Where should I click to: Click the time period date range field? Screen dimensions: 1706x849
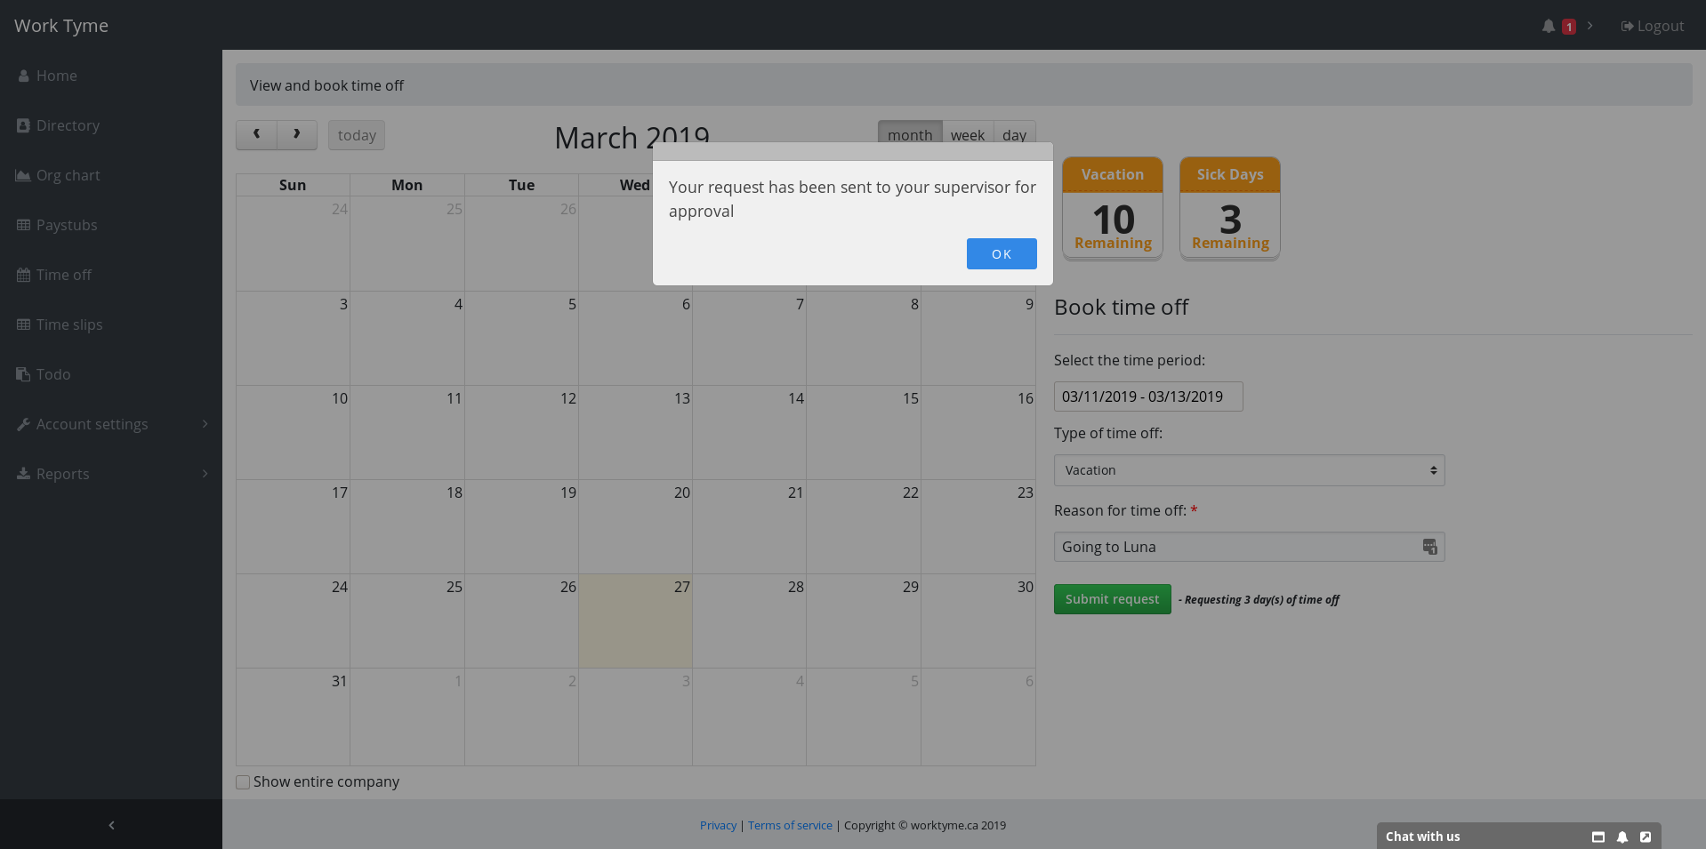coord(1147,396)
